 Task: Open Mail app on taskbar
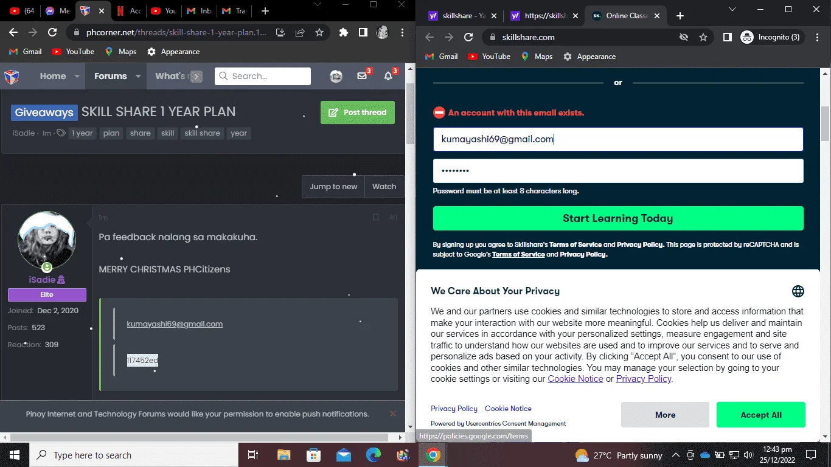(343, 455)
